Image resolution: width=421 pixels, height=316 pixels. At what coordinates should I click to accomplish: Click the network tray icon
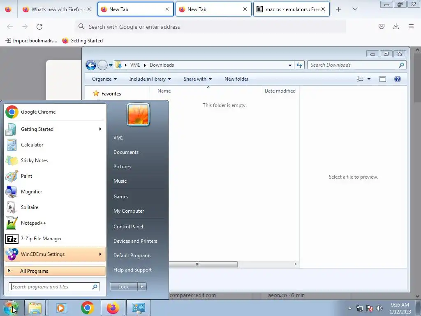(x=359, y=308)
